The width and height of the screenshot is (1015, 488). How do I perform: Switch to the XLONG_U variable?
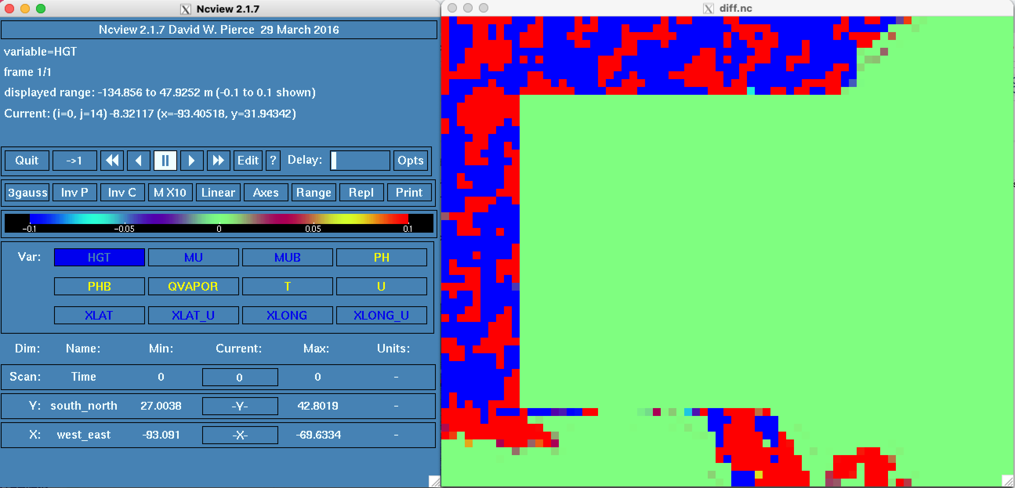pyautogui.click(x=381, y=316)
